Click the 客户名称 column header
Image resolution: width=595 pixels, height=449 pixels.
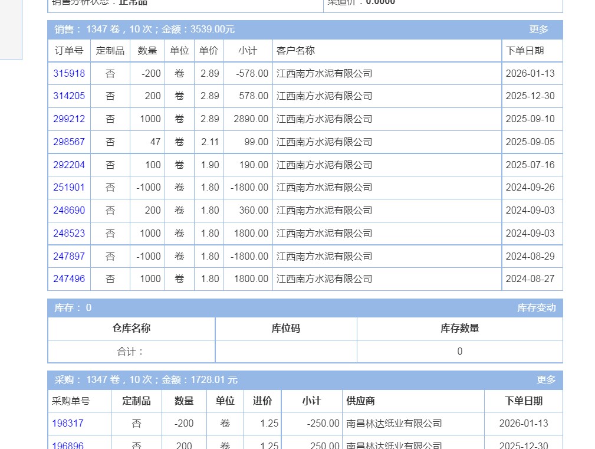(295, 51)
